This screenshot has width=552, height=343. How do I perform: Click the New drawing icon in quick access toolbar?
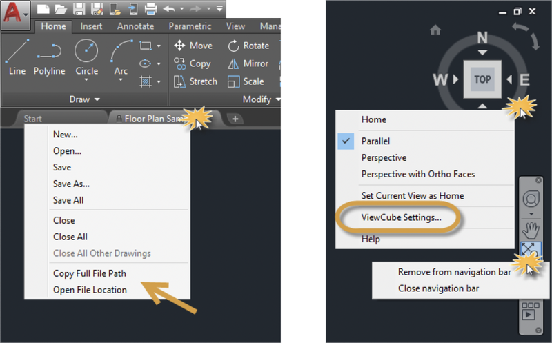[43, 9]
